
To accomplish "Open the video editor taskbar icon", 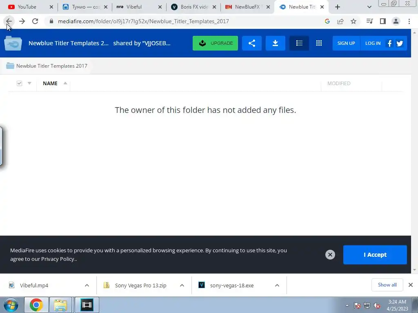I will 87,305.
